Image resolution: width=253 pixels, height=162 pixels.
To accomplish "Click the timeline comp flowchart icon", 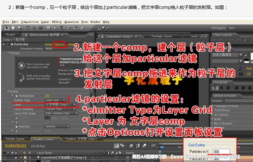I will [x=116, y=146].
